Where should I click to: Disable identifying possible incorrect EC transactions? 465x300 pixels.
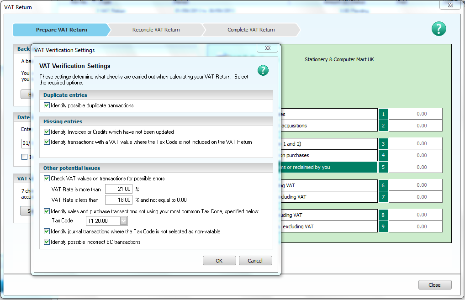tap(47, 241)
